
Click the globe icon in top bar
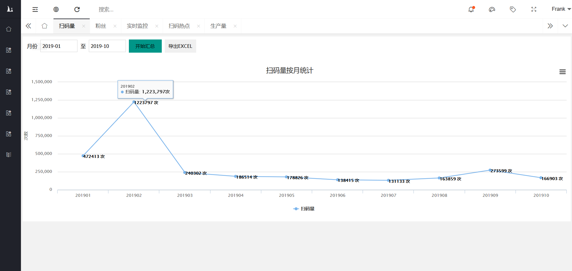point(56,10)
